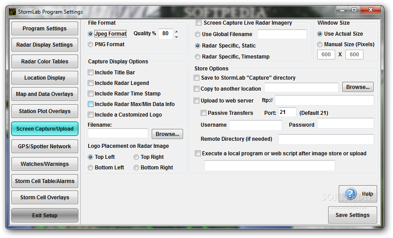Screen dimensions: 393x238
Task: Click the local program path field
Action: click(269, 165)
